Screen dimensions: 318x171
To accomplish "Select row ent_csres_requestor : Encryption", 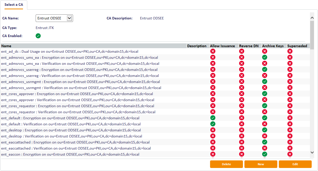I will (155, 106).
